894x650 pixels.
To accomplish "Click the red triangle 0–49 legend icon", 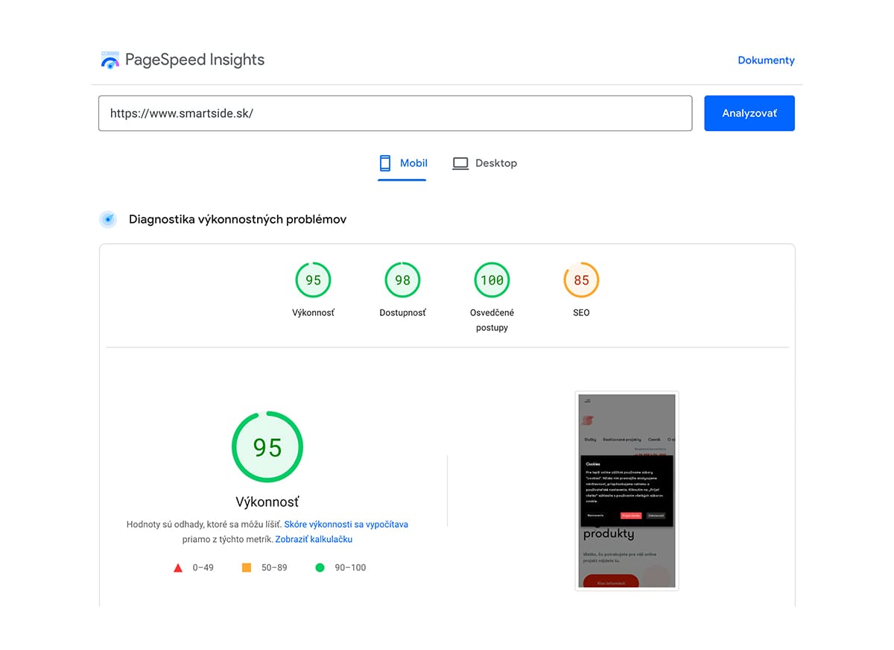I will (178, 568).
